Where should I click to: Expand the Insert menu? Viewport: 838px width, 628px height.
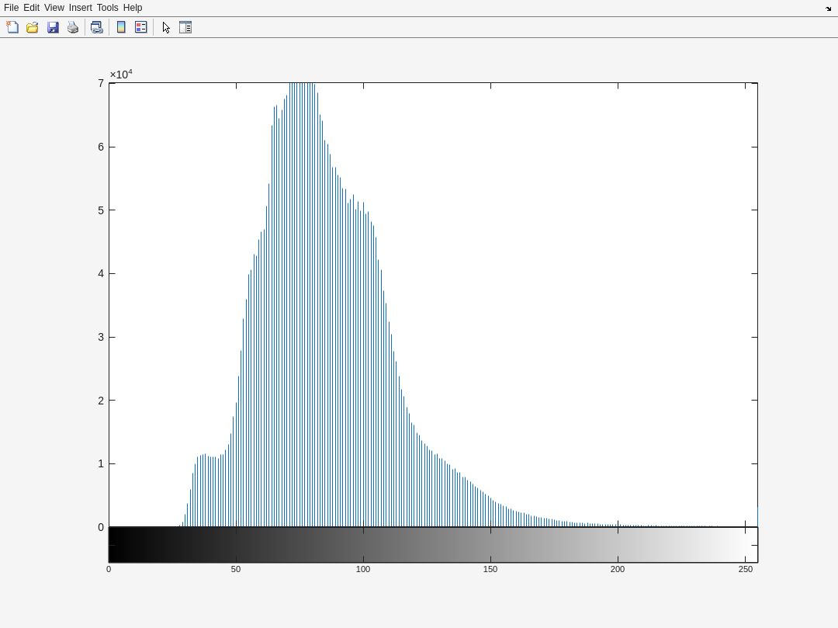coord(80,8)
